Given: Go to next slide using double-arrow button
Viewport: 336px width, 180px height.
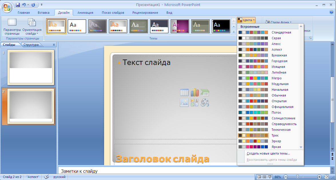Looking at the screenshot, I should (332, 159).
